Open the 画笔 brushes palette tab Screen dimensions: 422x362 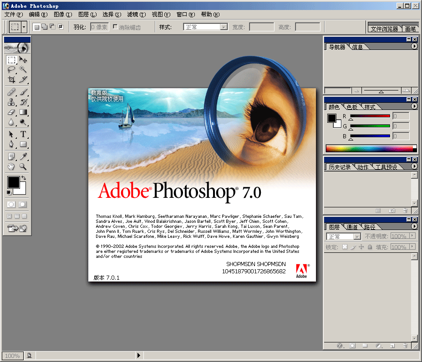[410, 29]
